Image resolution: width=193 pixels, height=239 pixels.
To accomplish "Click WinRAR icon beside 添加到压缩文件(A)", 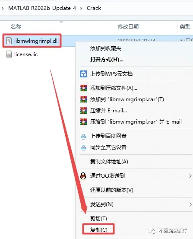I will (83, 88).
